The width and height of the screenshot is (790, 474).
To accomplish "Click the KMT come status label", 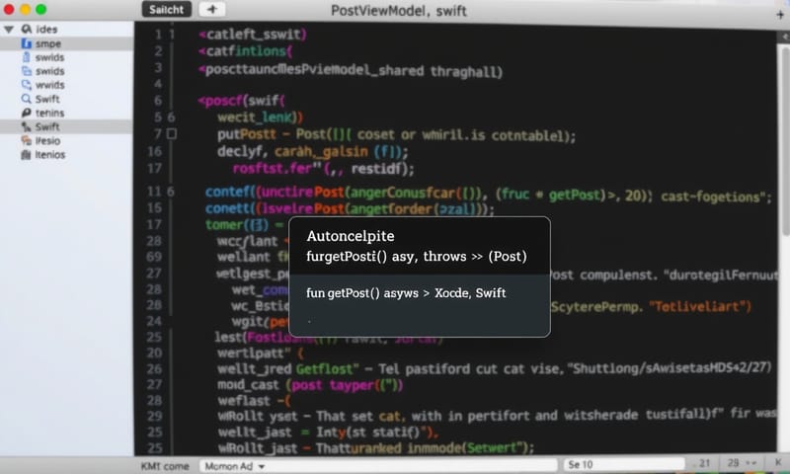I will click(165, 466).
